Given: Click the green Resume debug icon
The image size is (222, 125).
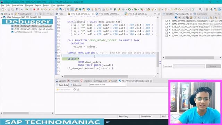Looking at the screenshot, I should (x=27, y=9).
